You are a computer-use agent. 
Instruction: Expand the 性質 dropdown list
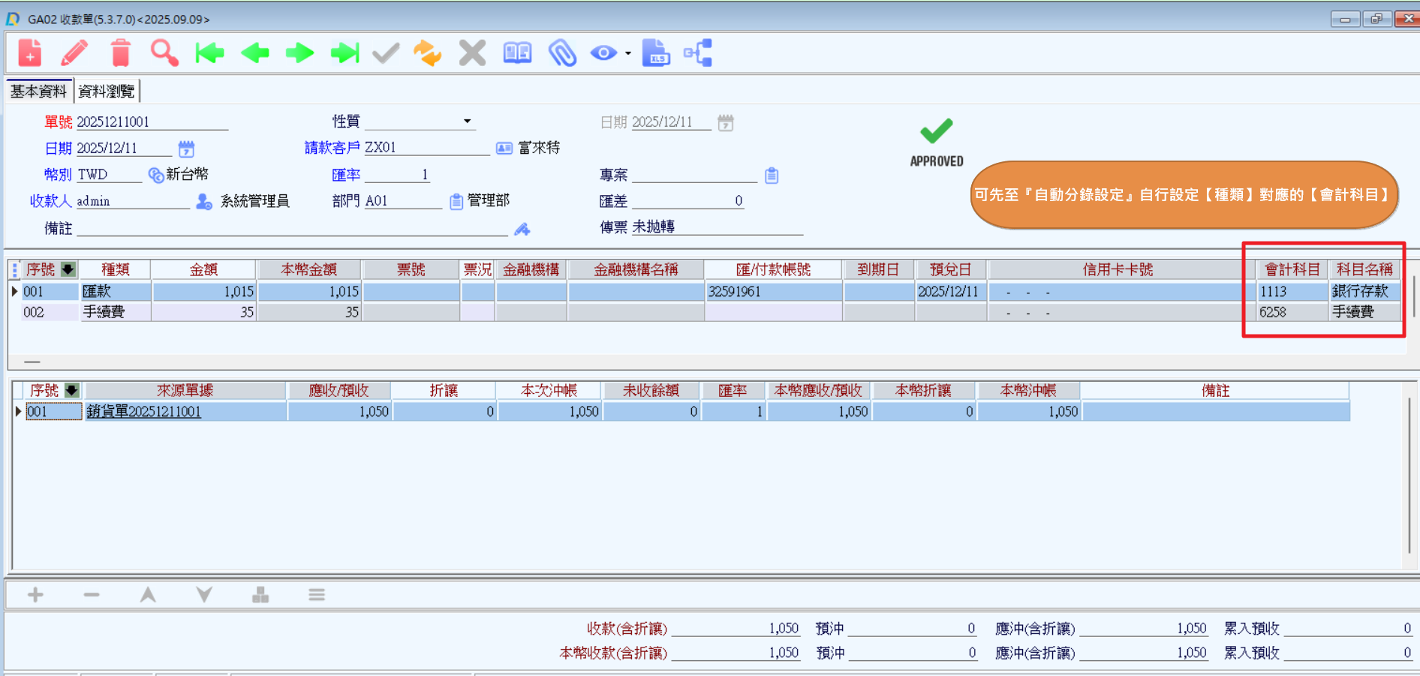click(467, 122)
